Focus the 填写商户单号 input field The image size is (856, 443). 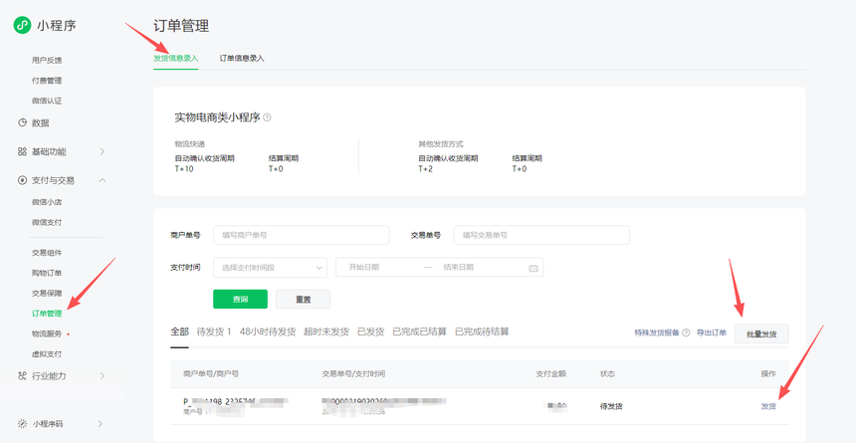pos(302,235)
